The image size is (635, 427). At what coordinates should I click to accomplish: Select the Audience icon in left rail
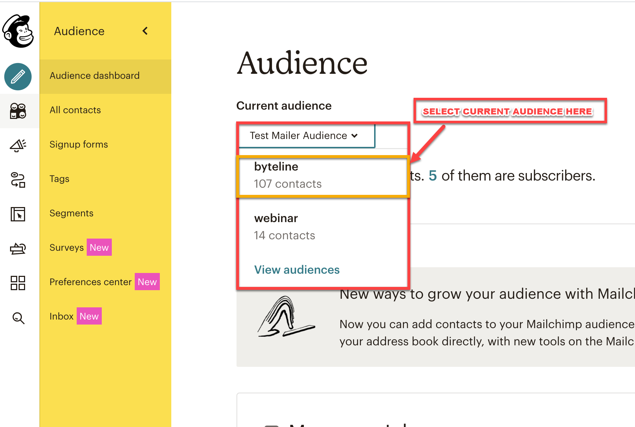(18, 111)
